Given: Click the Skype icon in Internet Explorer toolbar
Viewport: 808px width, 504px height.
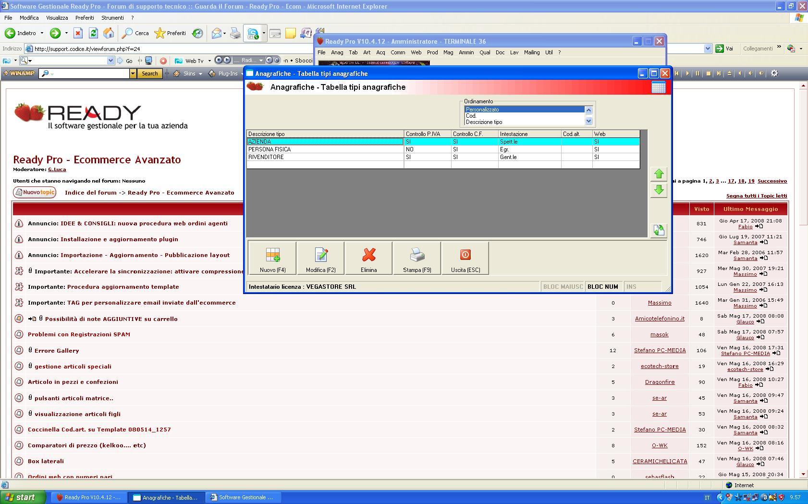Looking at the screenshot, I should pos(253,33).
